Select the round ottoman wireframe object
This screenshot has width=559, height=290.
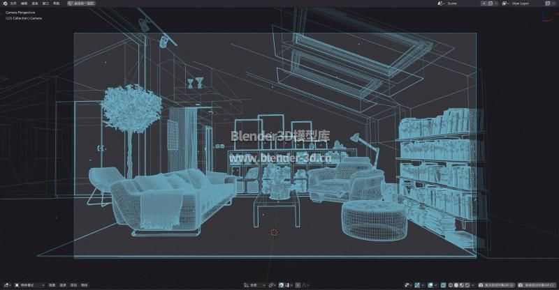coord(374,220)
